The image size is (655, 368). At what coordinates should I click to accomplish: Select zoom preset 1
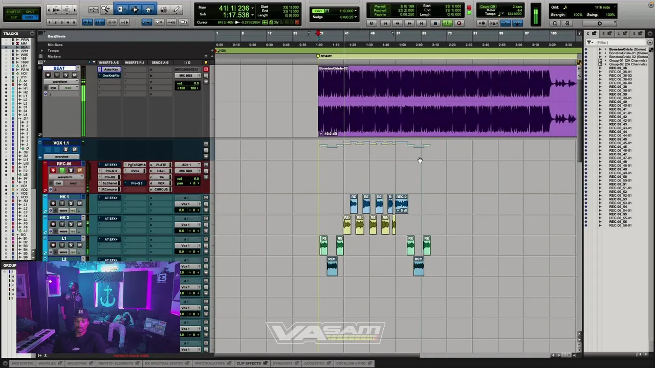pyautogui.click(x=50, y=22)
